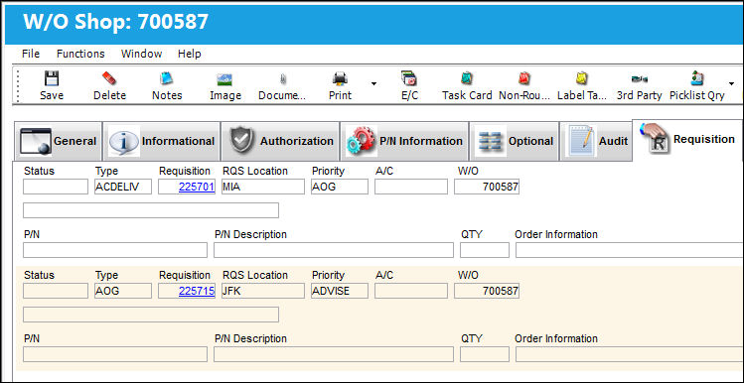Click Order Information field under requisition 225715
The width and height of the screenshot is (744, 383).
click(630, 354)
